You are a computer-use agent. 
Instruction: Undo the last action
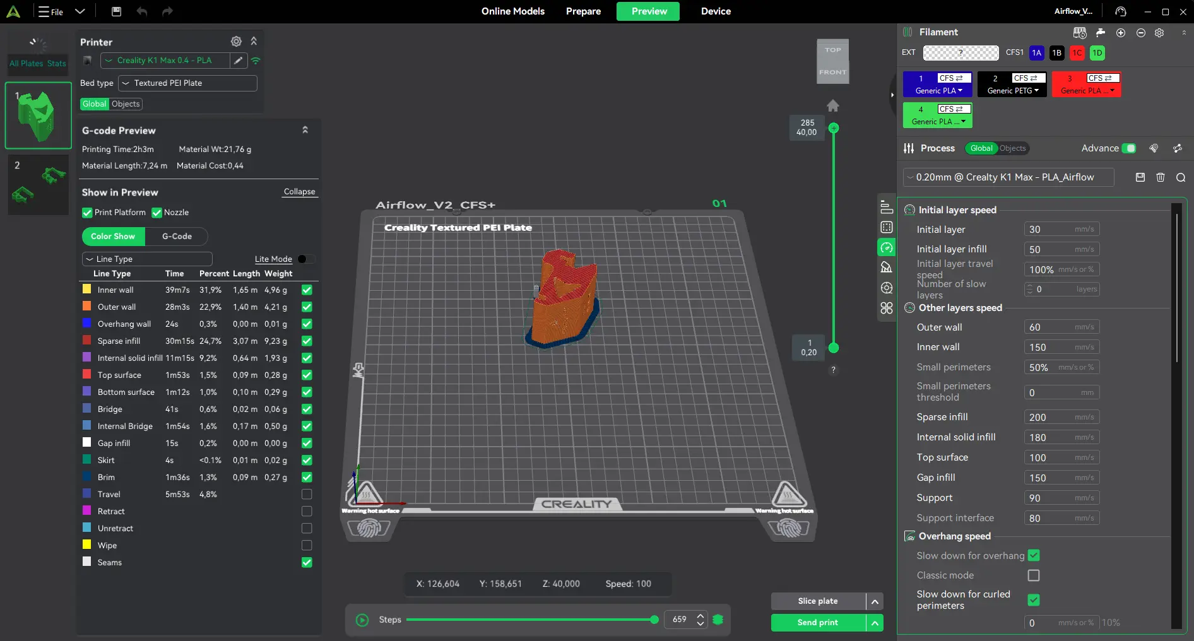142,11
